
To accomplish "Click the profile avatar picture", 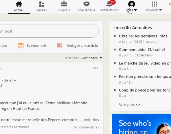I will [131, 4].
